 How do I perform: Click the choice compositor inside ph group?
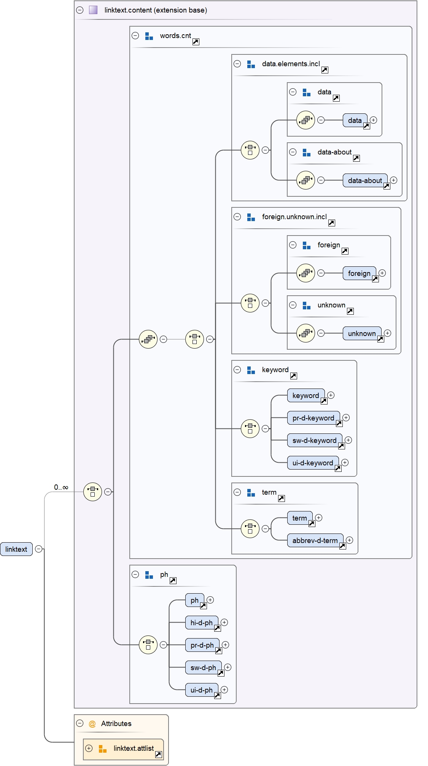coord(148,645)
